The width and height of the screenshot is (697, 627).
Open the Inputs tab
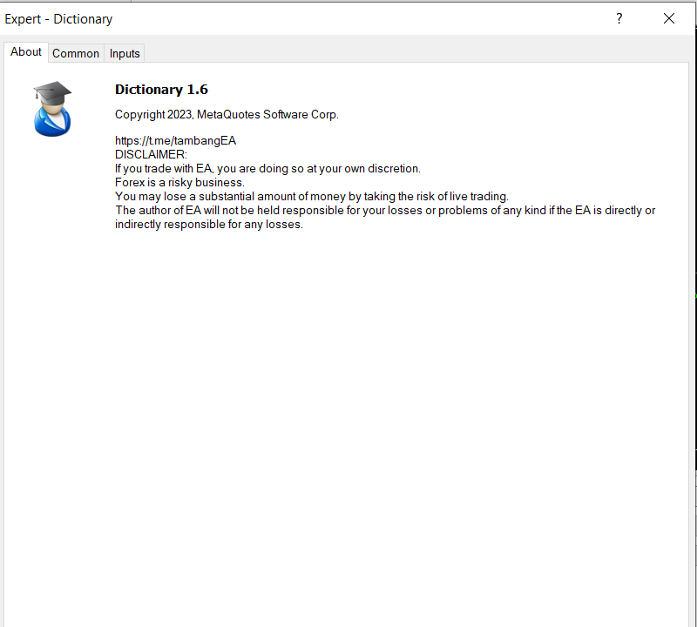pos(125,53)
